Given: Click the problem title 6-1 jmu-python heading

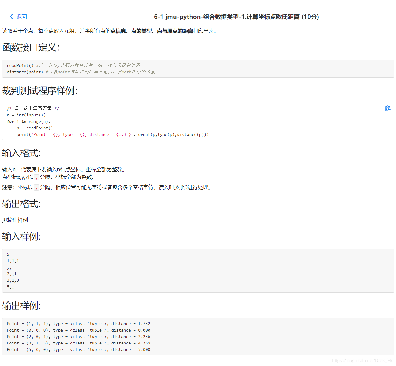Looking at the screenshot, I should pos(236,17).
